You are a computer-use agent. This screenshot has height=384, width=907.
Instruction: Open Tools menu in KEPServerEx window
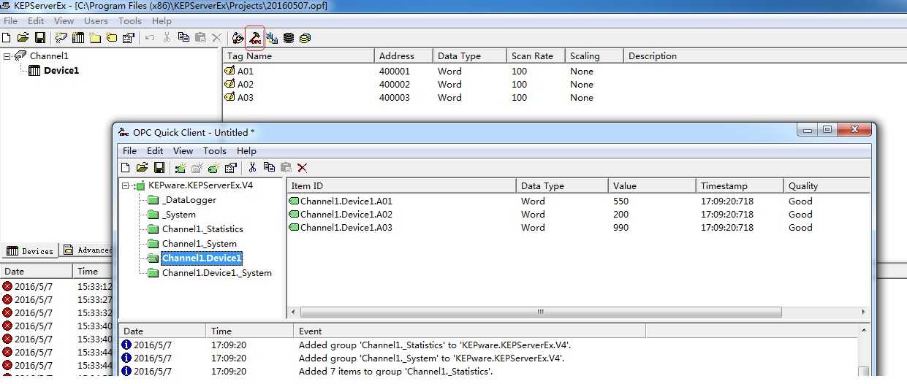(x=130, y=21)
